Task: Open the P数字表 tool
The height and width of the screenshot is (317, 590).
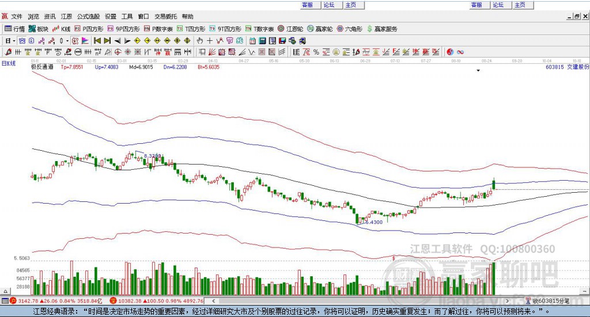Action: (158, 29)
